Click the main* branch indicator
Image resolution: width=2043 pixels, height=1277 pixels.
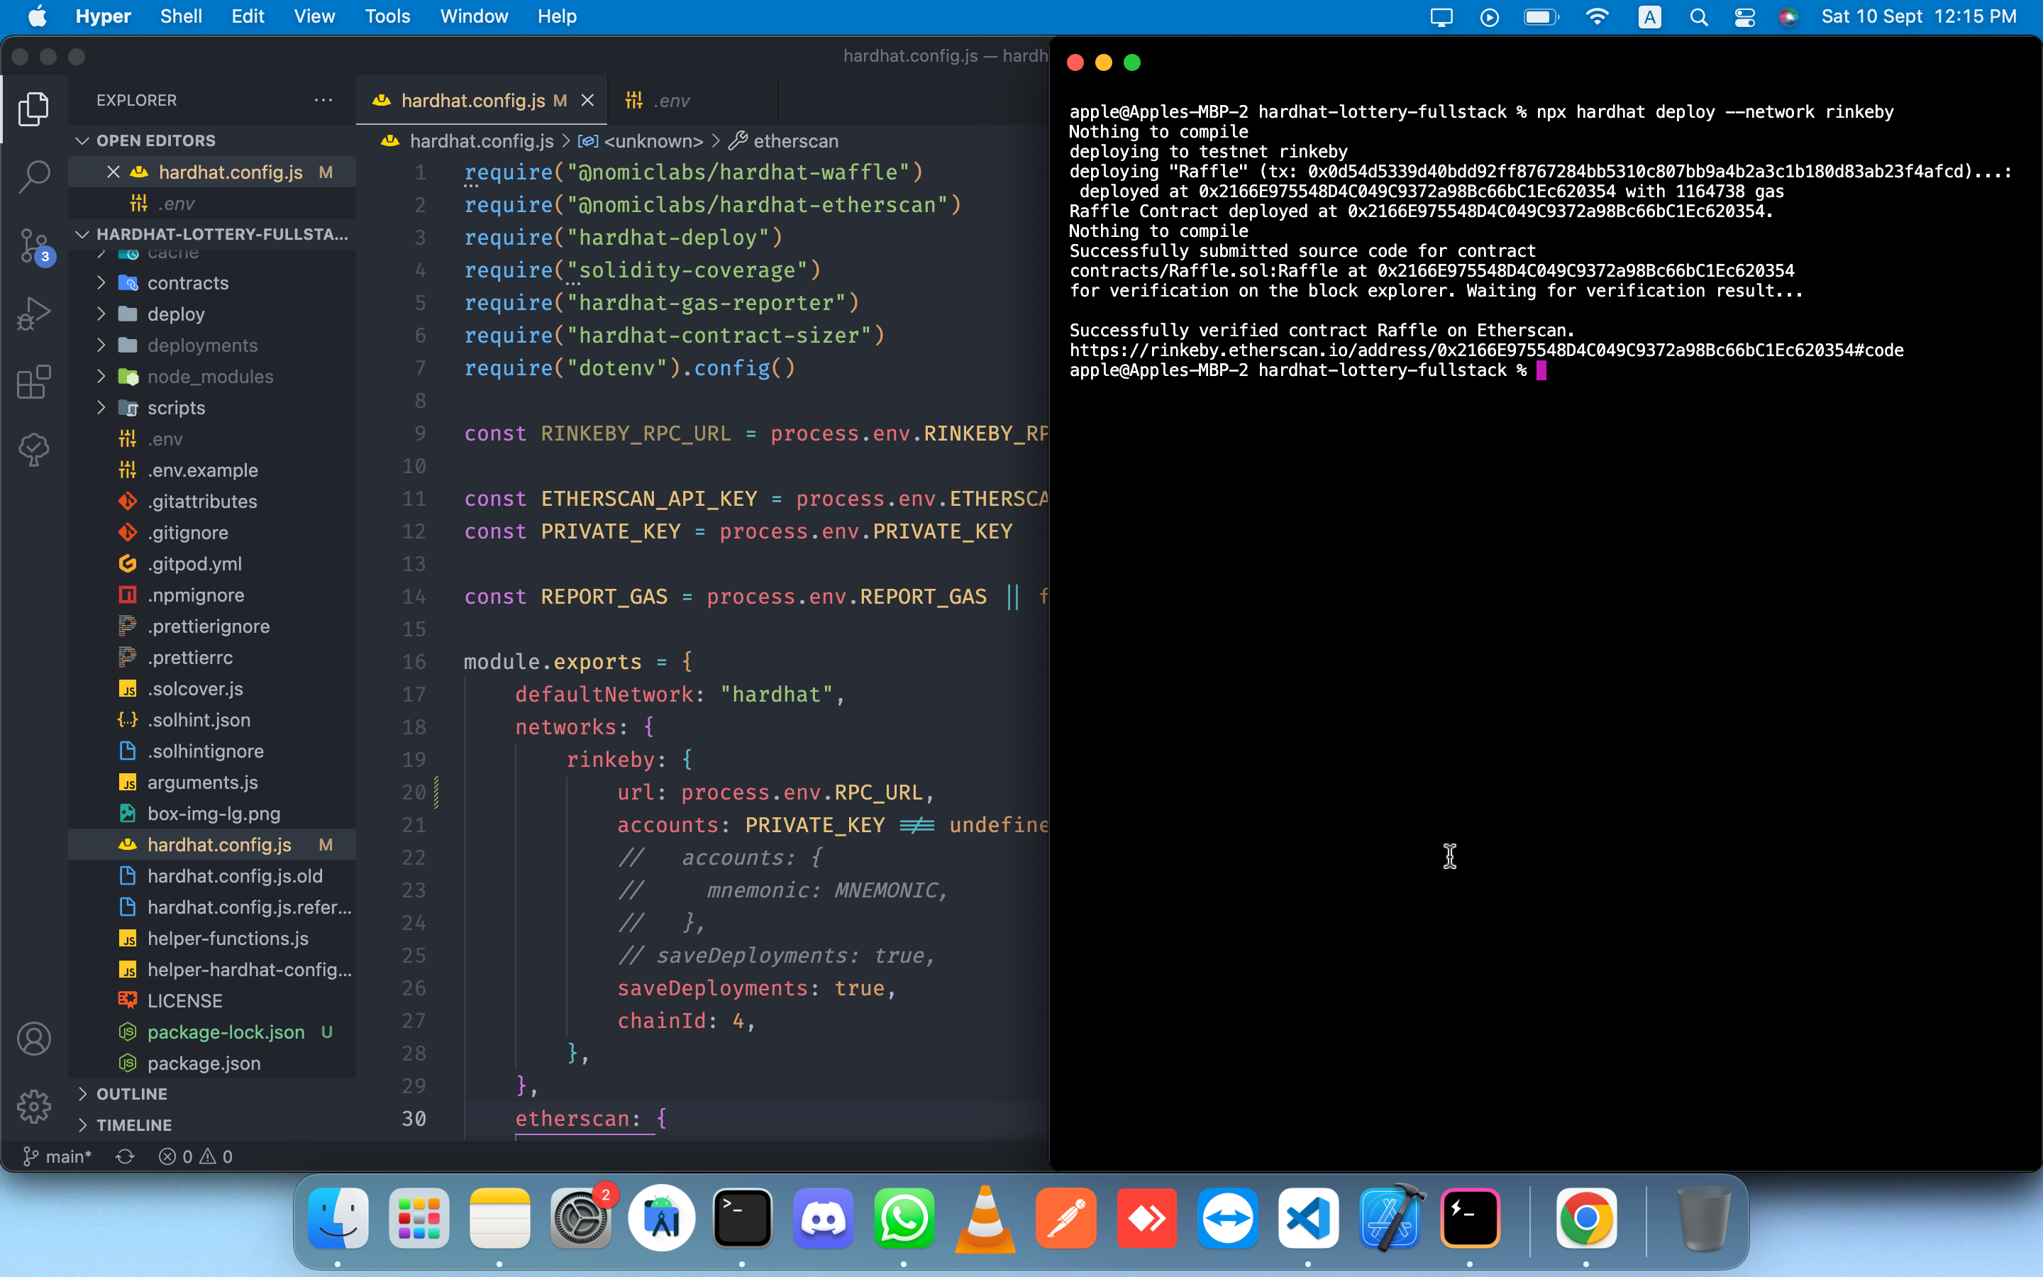pos(57,1156)
